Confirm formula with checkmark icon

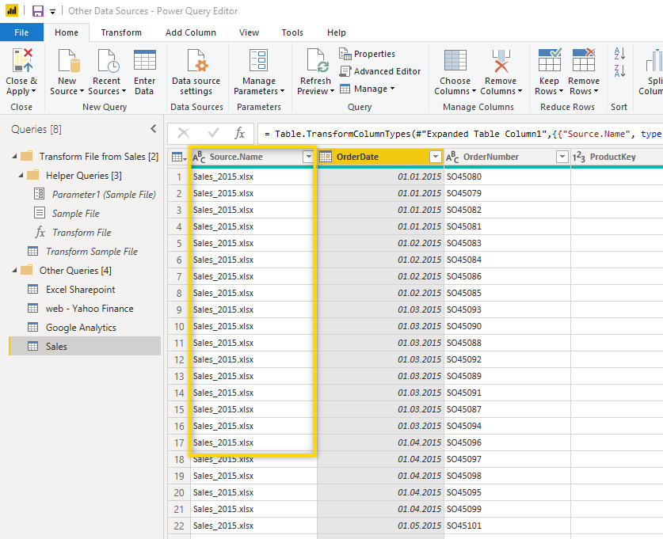(x=213, y=134)
